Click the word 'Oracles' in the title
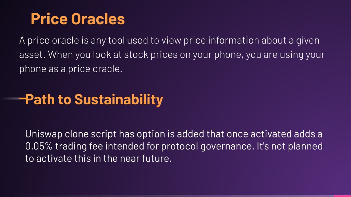This screenshot has height=197, width=351. point(98,19)
